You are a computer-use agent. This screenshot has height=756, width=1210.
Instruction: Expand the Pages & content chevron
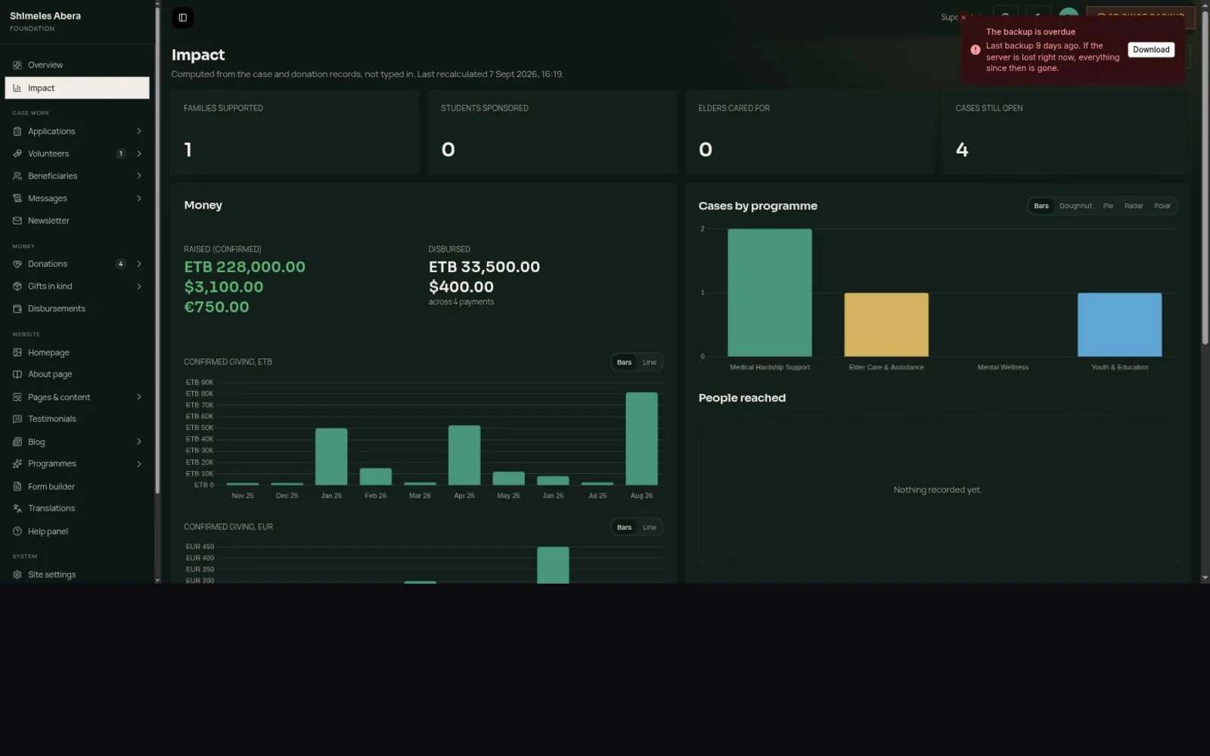tap(139, 397)
